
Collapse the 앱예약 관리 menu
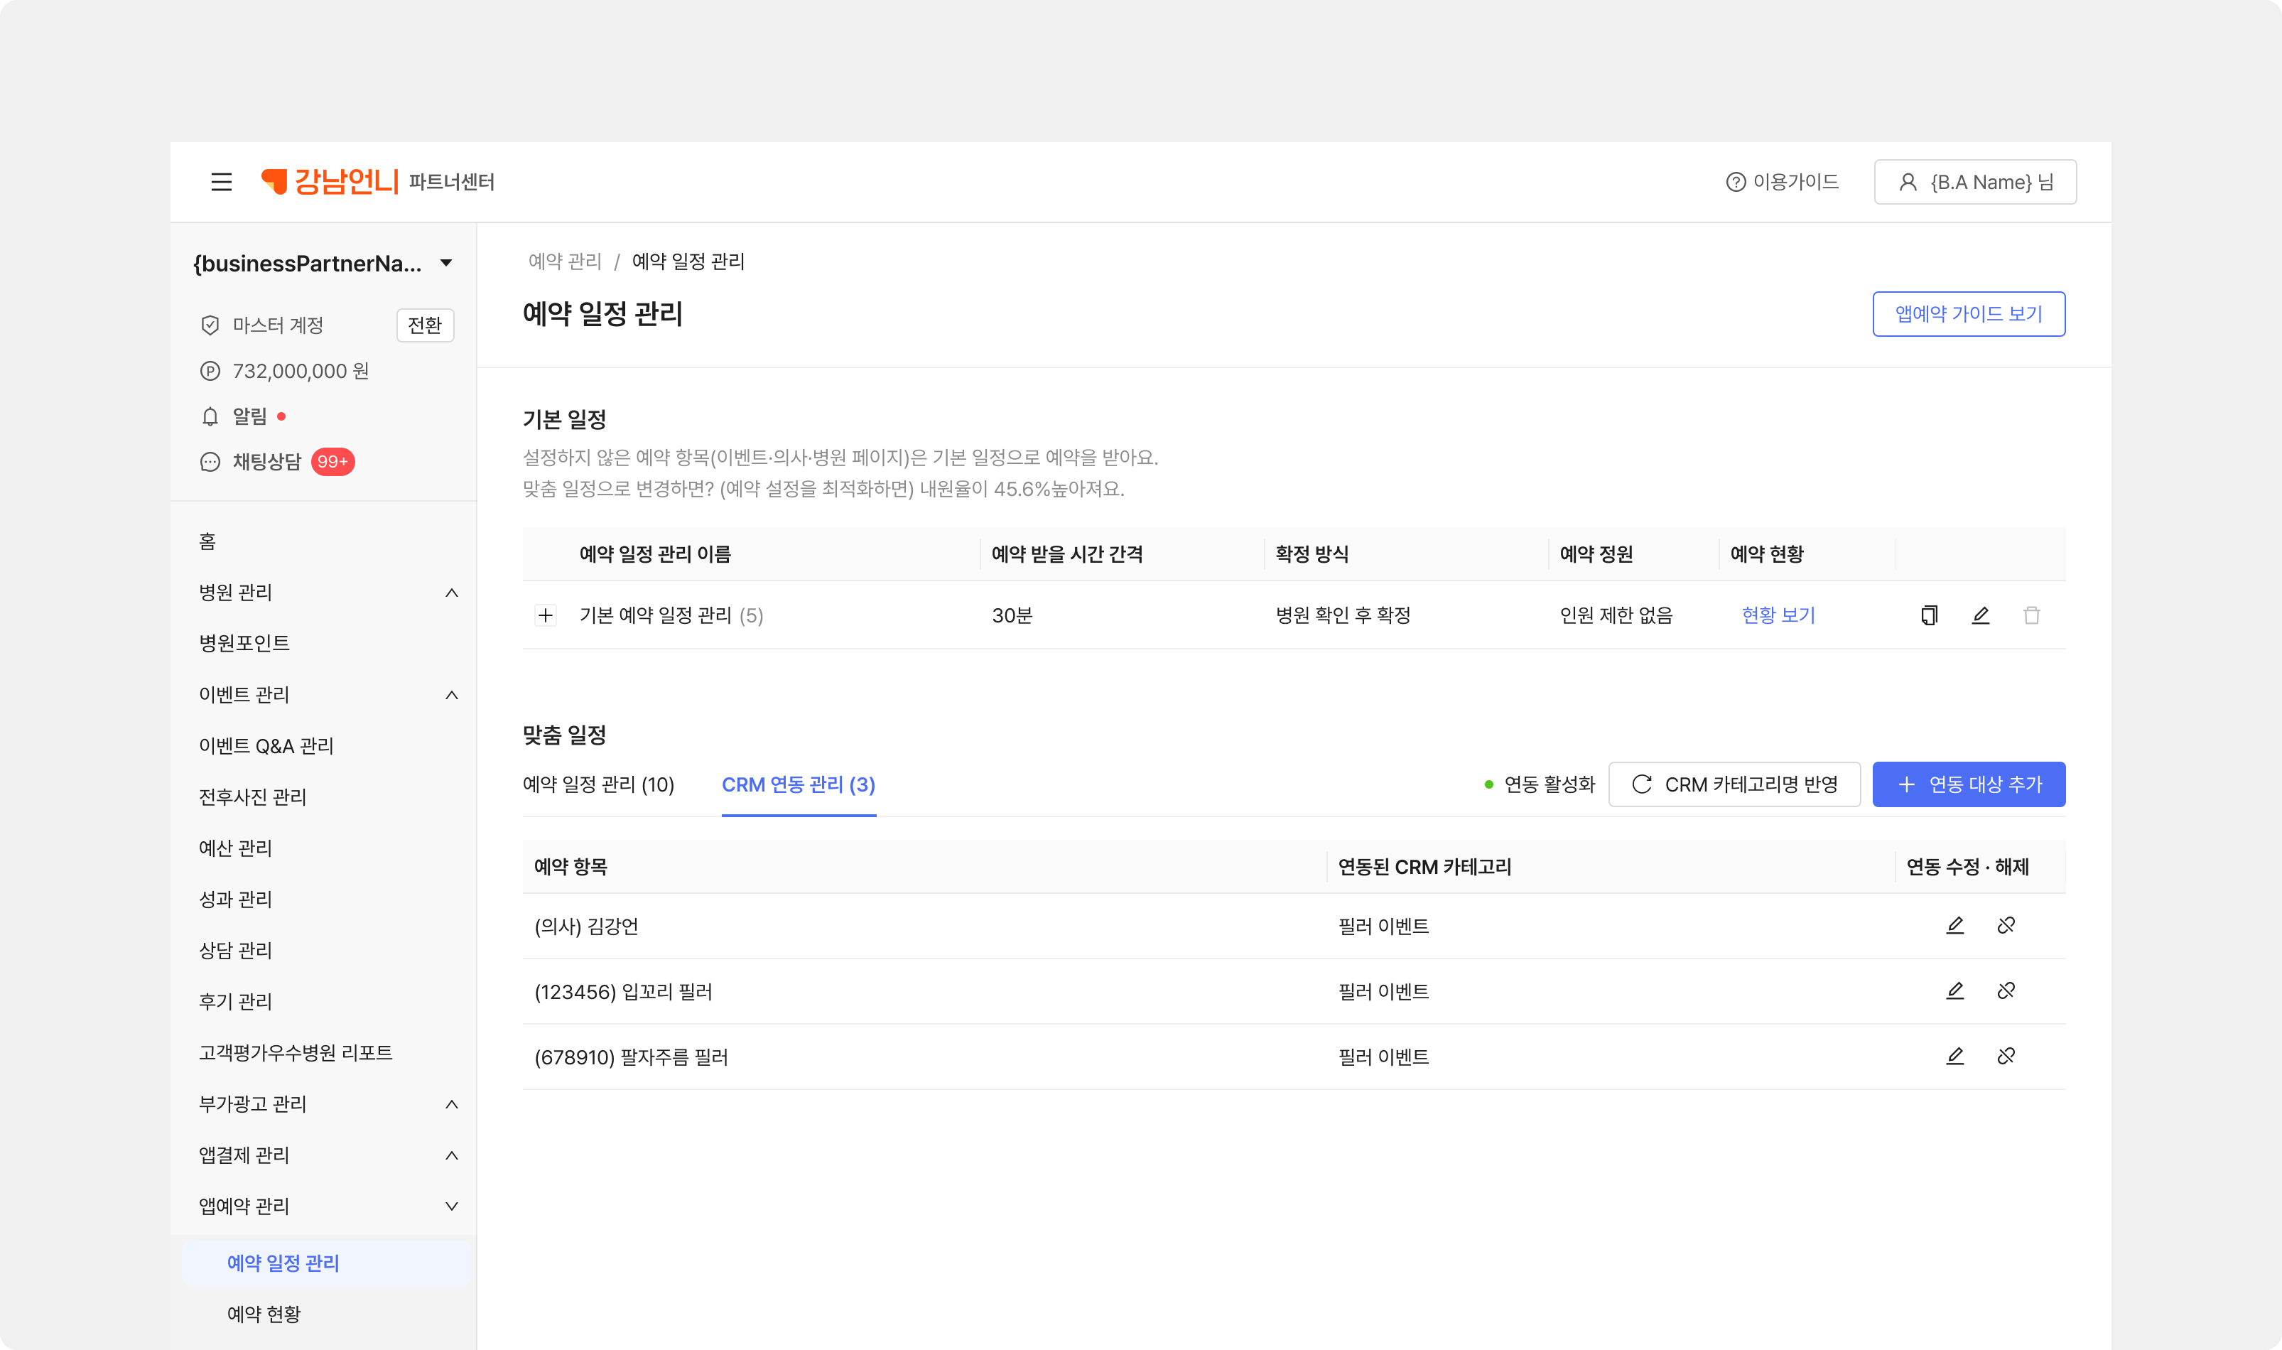pyautogui.click(x=451, y=1206)
